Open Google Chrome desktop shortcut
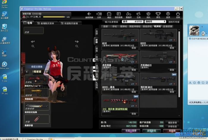208x140 pixels. [x=4, y=4]
